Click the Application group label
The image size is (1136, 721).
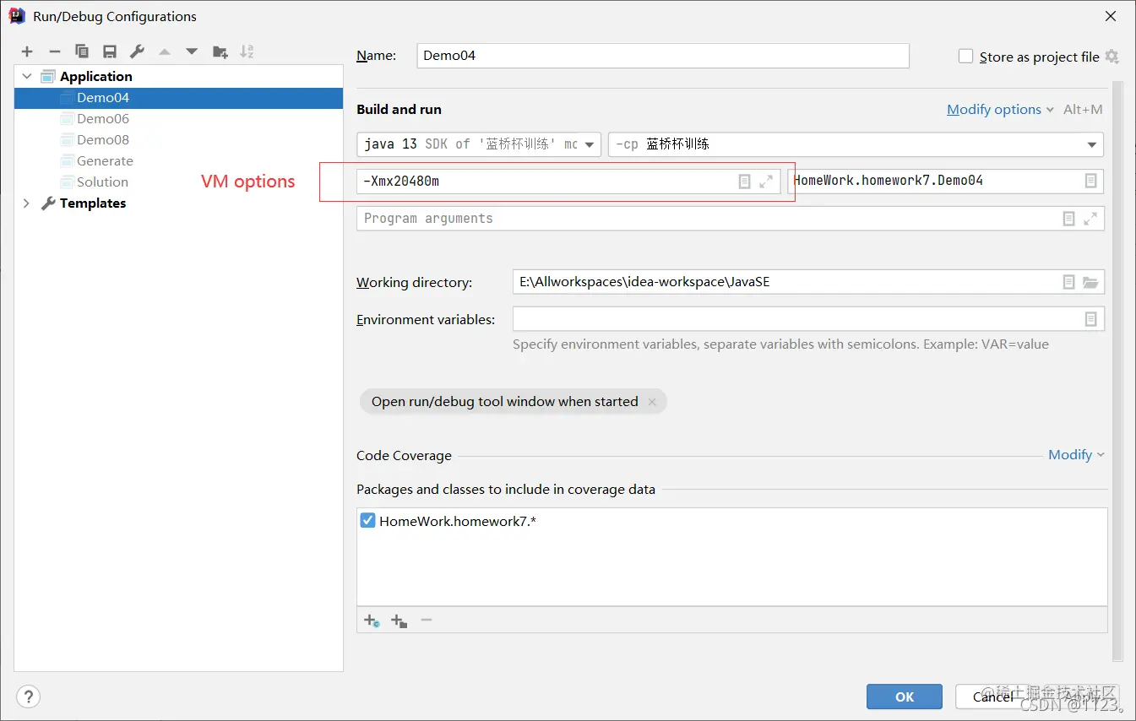pos(95,76)
